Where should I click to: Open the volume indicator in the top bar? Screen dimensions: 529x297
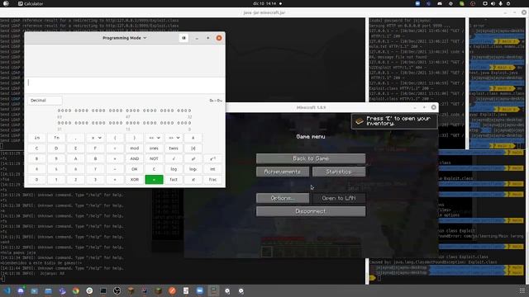493,3
